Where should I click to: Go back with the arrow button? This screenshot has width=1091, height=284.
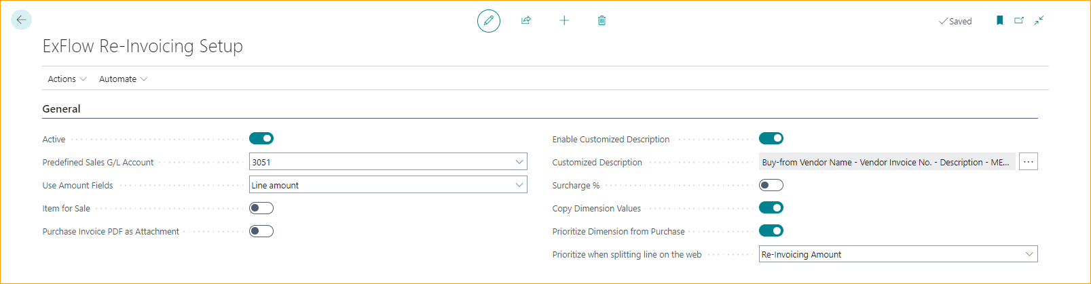[x=21, y=20]
